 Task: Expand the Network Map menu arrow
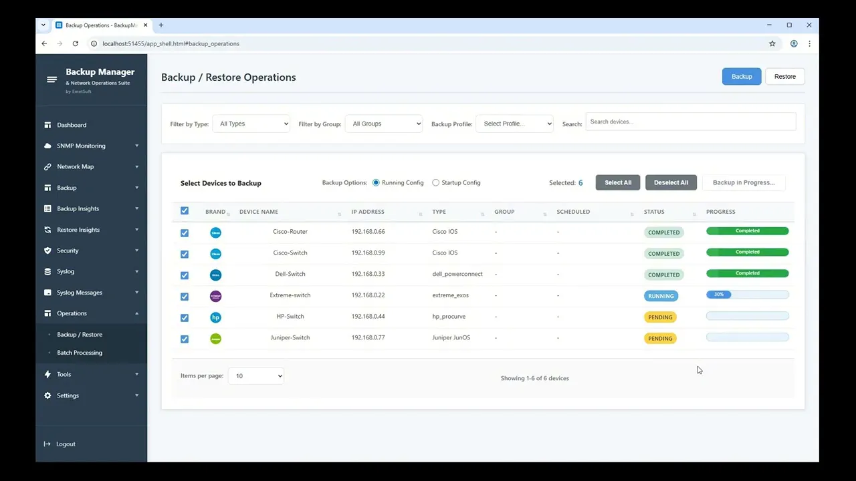(137, 167)
